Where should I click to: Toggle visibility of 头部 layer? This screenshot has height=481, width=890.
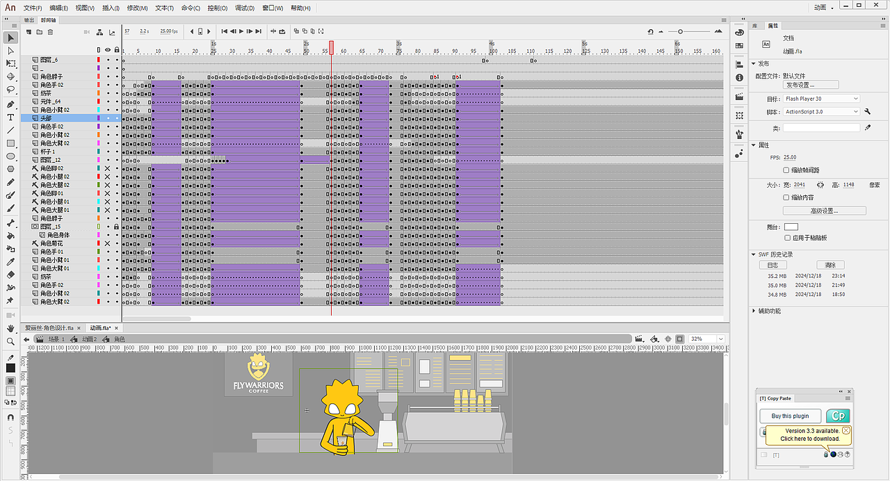108,118
